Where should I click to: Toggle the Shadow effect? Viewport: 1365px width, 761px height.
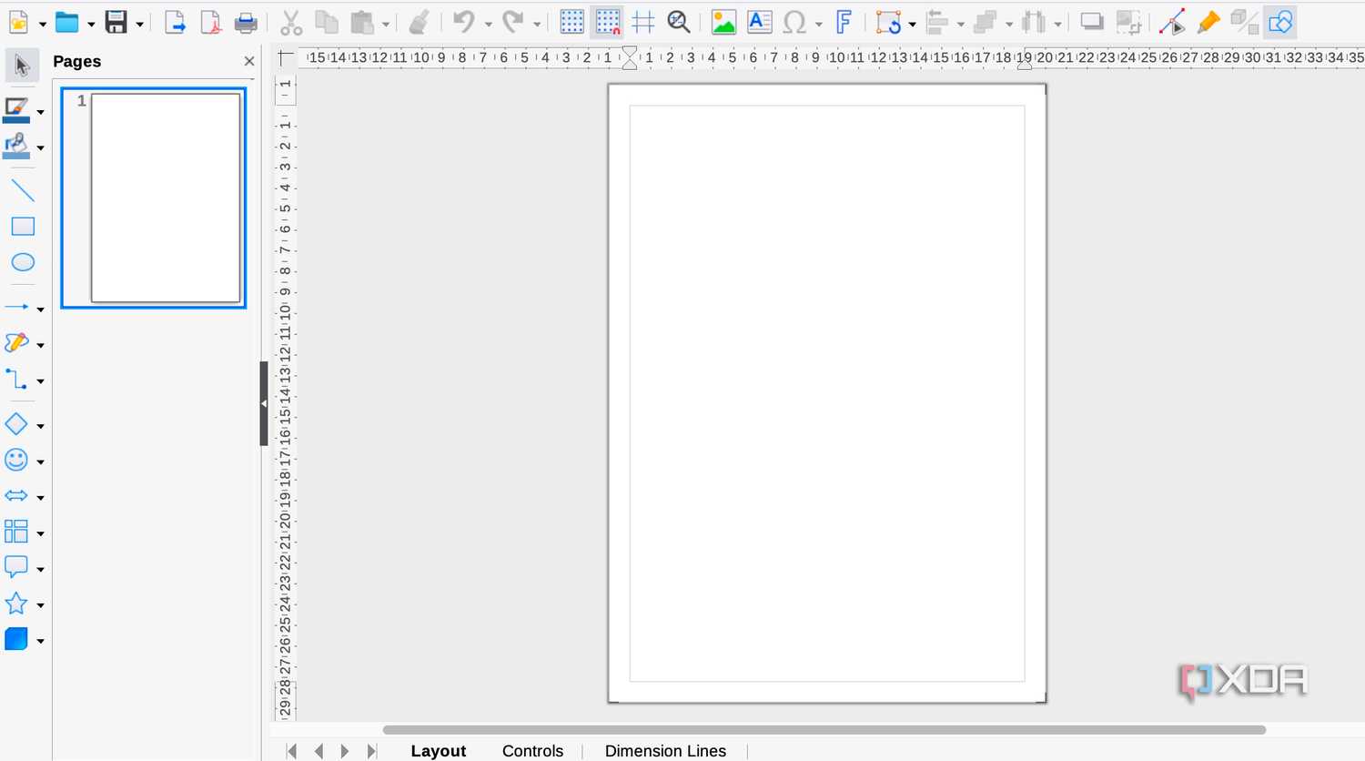pos(1092,23)
